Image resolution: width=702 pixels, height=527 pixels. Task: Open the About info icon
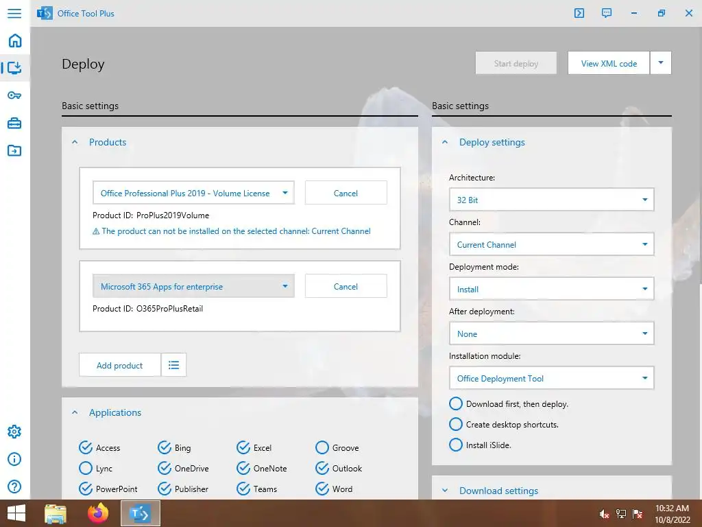(14, 459)
